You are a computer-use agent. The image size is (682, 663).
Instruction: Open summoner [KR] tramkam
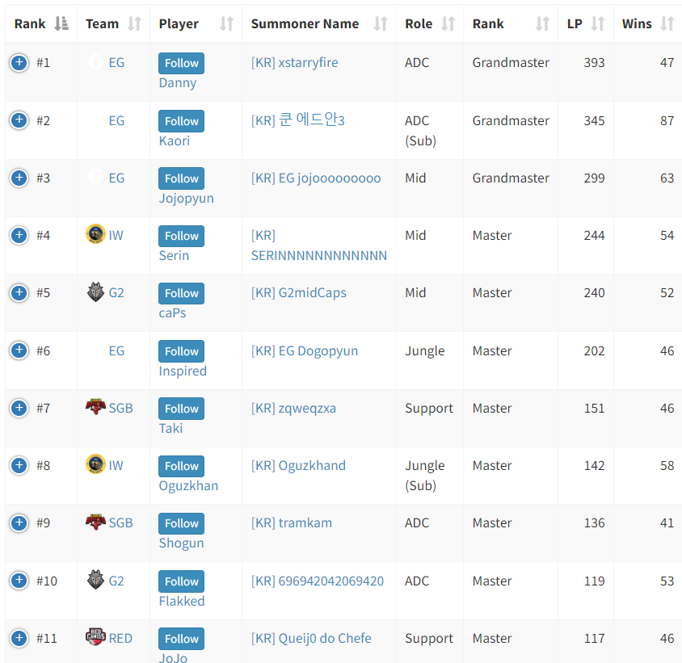[x=292, y=522]
